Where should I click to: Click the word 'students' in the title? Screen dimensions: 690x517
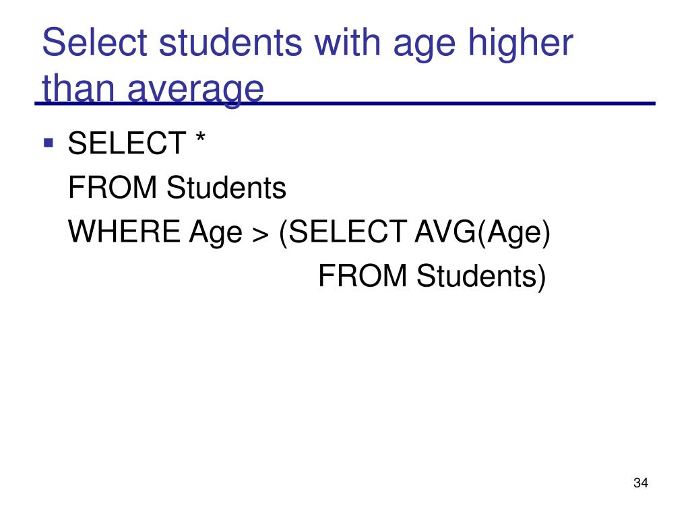230,42
